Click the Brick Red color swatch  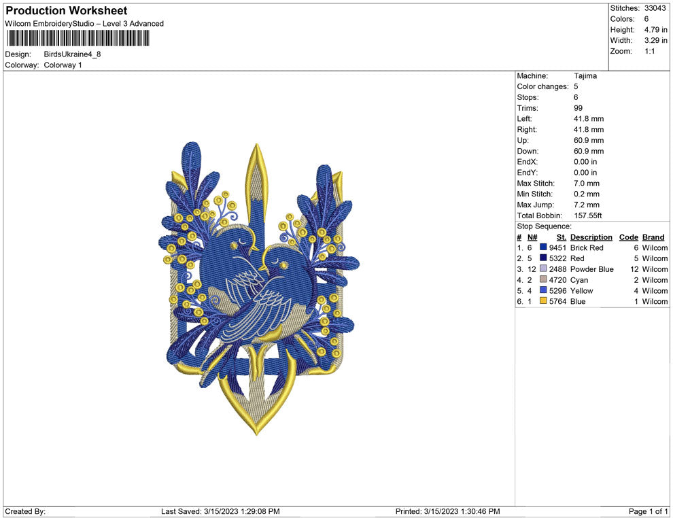(543, 248)
